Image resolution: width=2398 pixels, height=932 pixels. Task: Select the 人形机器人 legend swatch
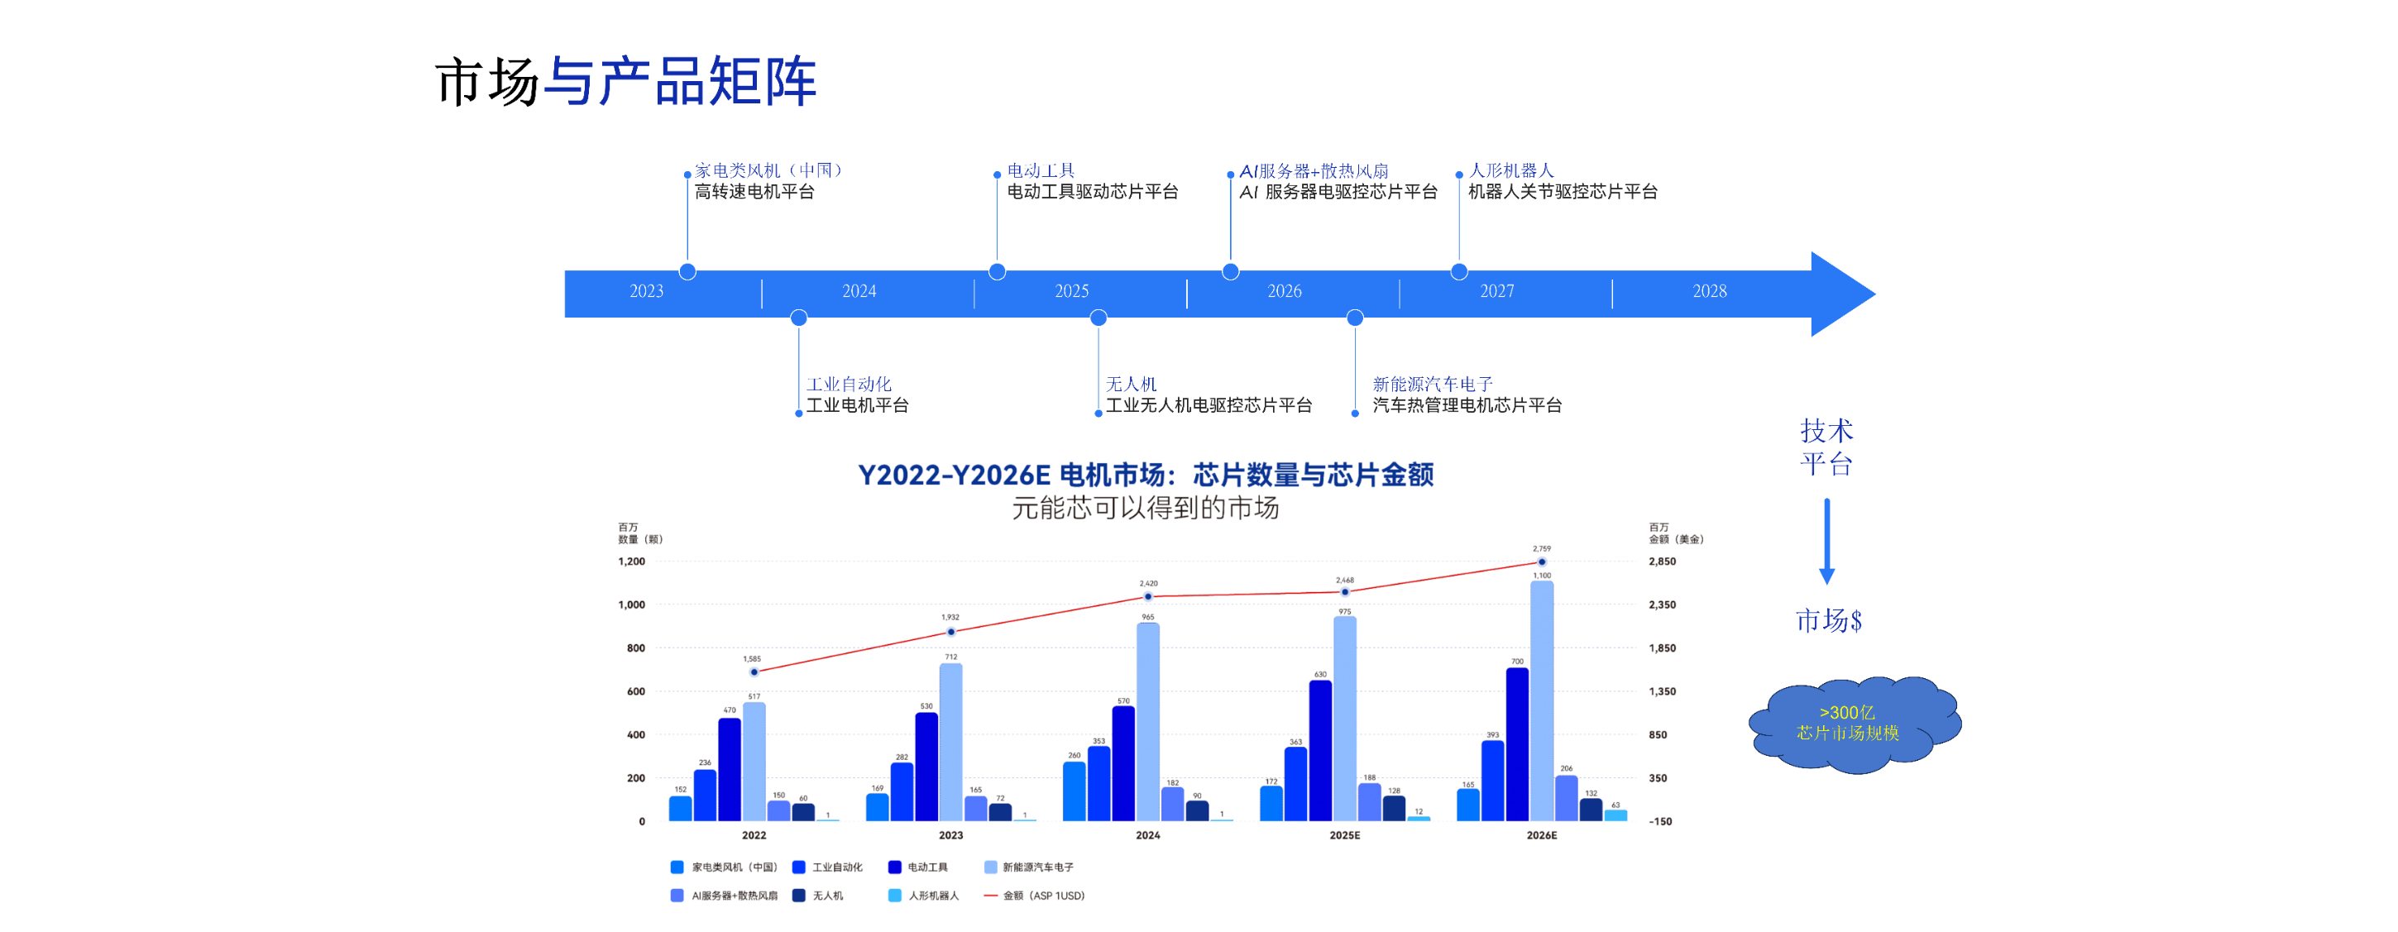pos(894,896)
